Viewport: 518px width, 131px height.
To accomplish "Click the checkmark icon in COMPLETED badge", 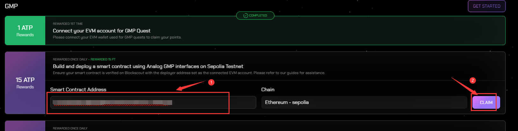I will click(x=245, y=16).
